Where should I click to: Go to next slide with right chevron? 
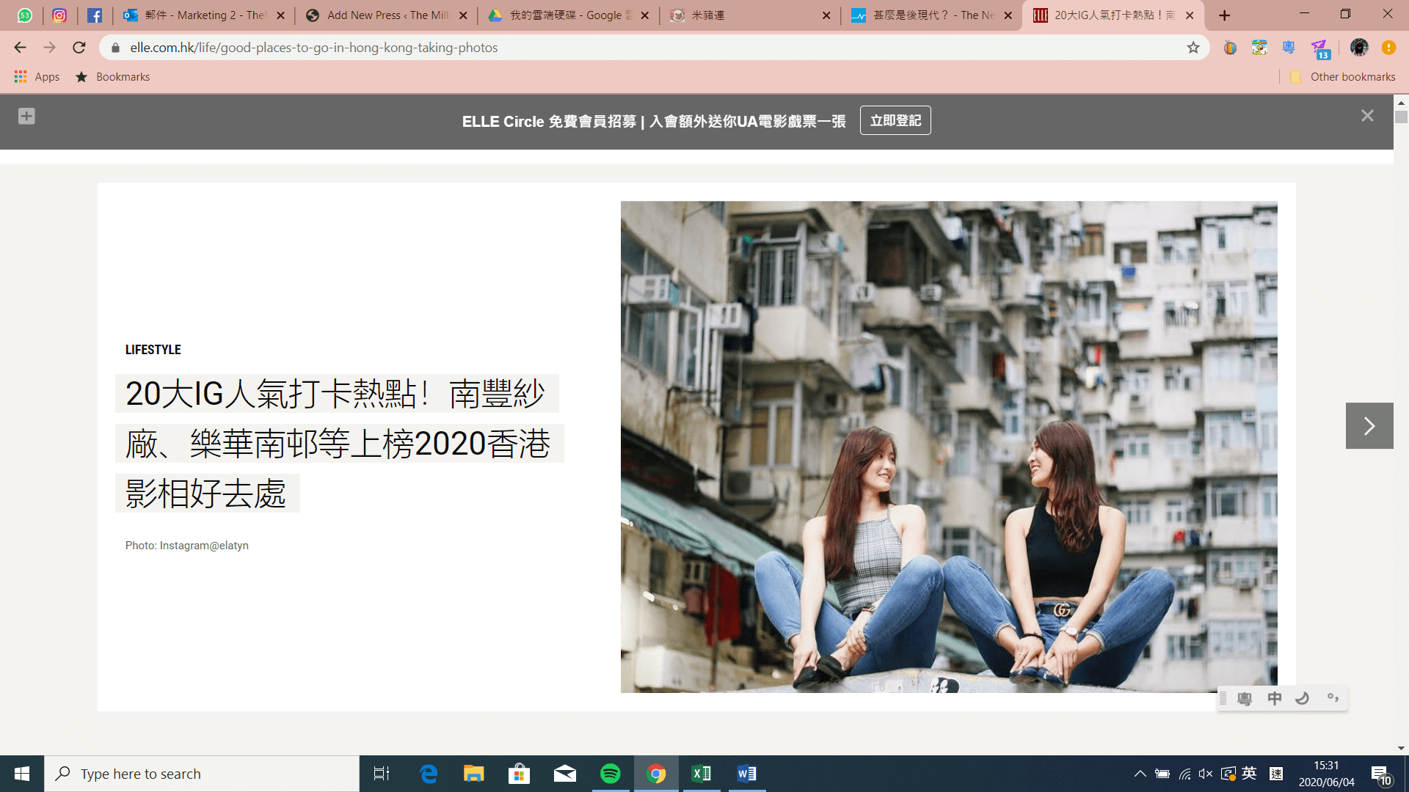(1369, 425)
